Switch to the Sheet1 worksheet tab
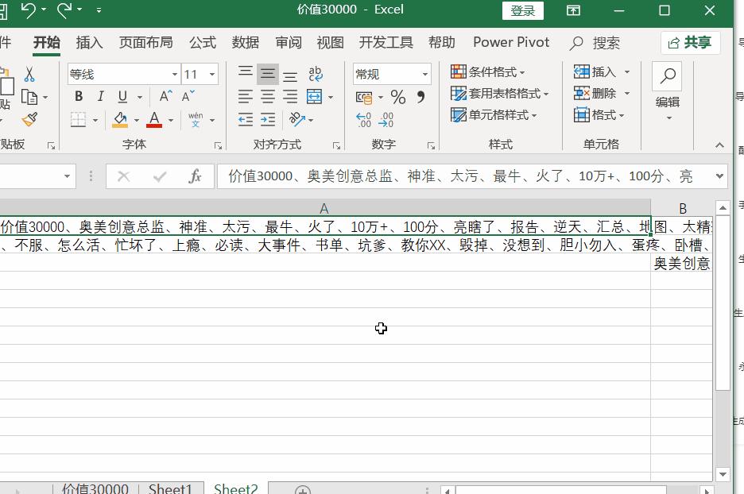 (x=170, y=488)
